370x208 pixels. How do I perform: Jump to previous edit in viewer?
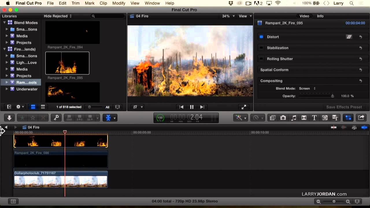[x=181, y=107]
